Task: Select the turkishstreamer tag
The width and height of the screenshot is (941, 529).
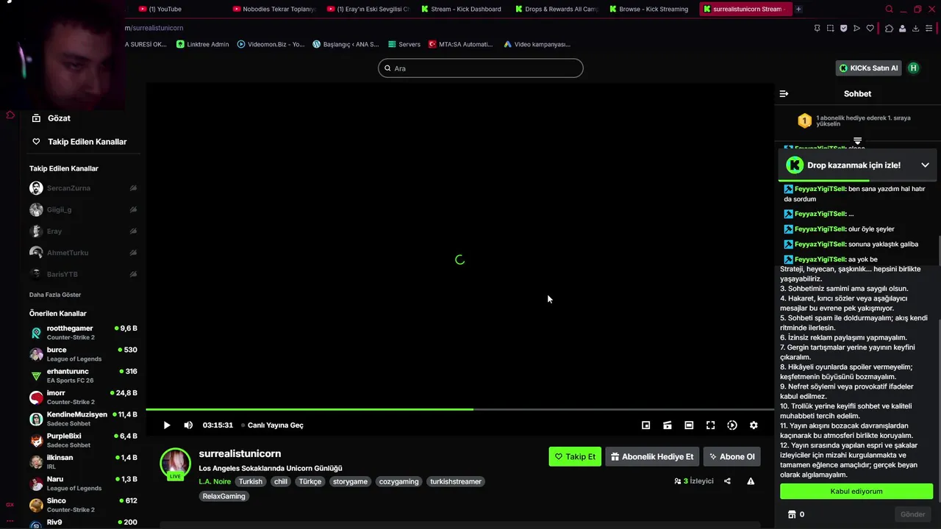Action: click(456, 482)
